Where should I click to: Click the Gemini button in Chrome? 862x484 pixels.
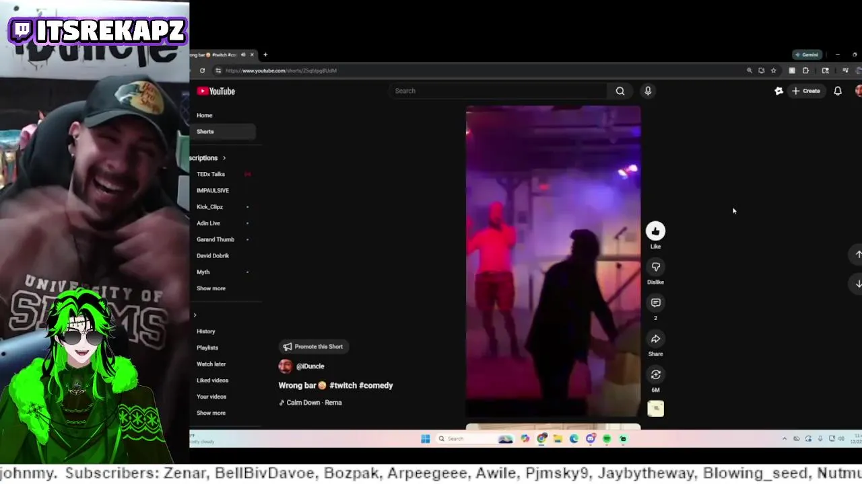[x=807, y=54]
